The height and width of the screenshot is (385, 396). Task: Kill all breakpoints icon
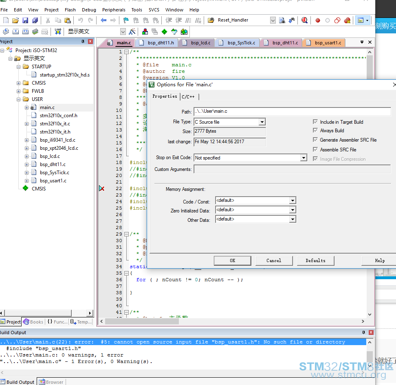(347, 20)
